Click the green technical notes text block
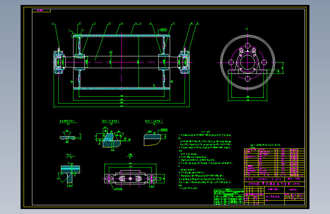This screenshot has height=214, width=330. click(x=205, y=160)
